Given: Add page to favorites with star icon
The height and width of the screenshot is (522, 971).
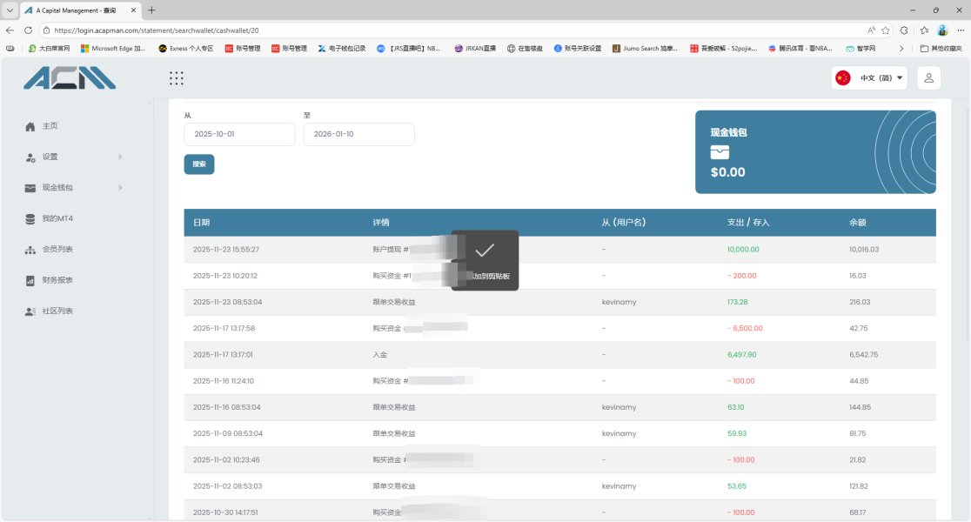Looking at the screenshot, I should pos(886,30).
